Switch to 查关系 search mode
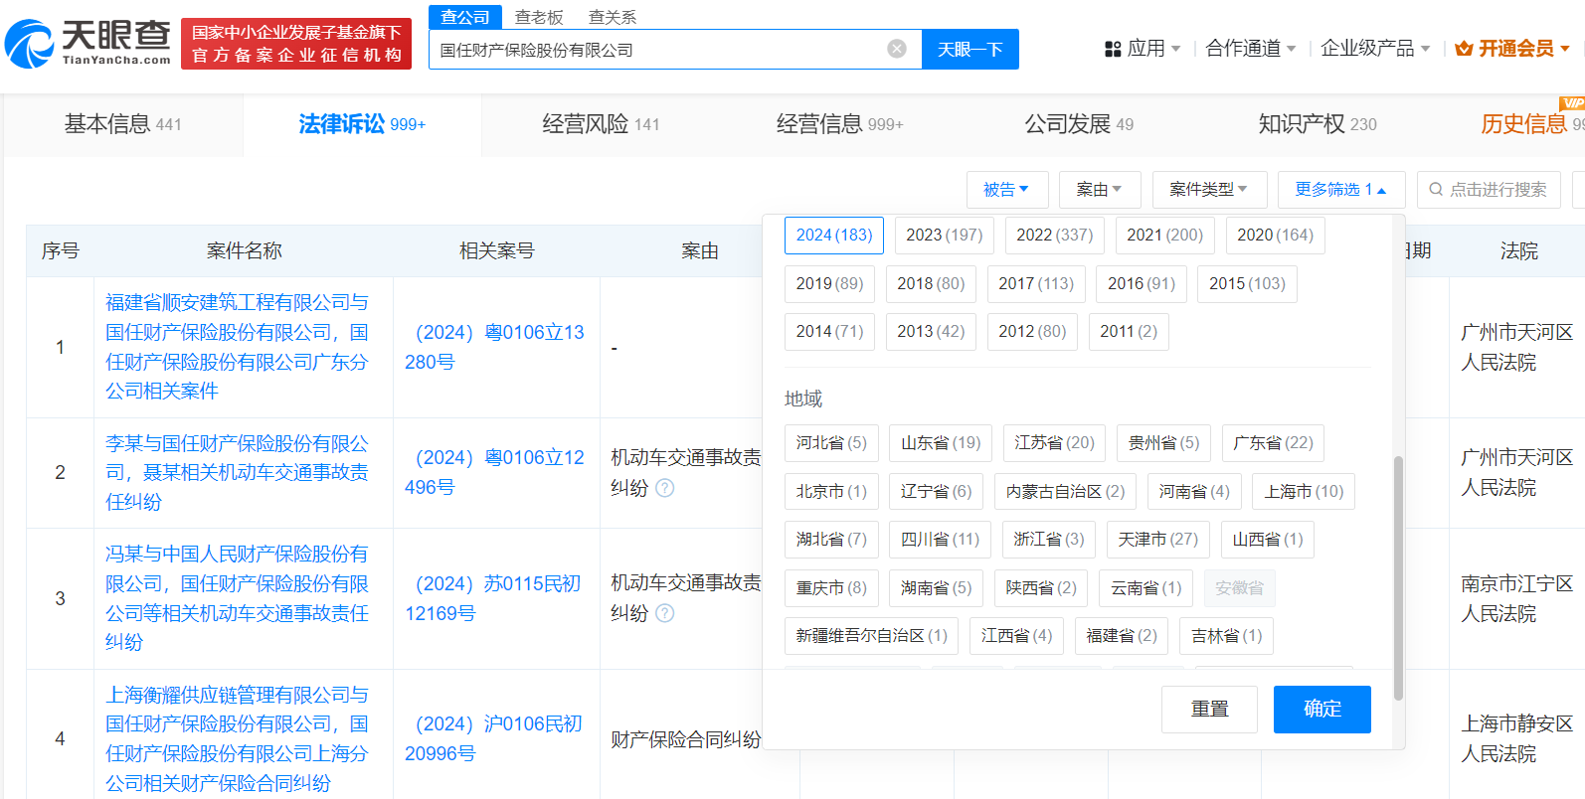1585x799 pixels. (x=613, y=17)
